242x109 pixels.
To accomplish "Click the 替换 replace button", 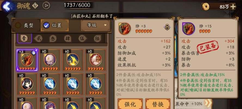I will coord(158,104).
